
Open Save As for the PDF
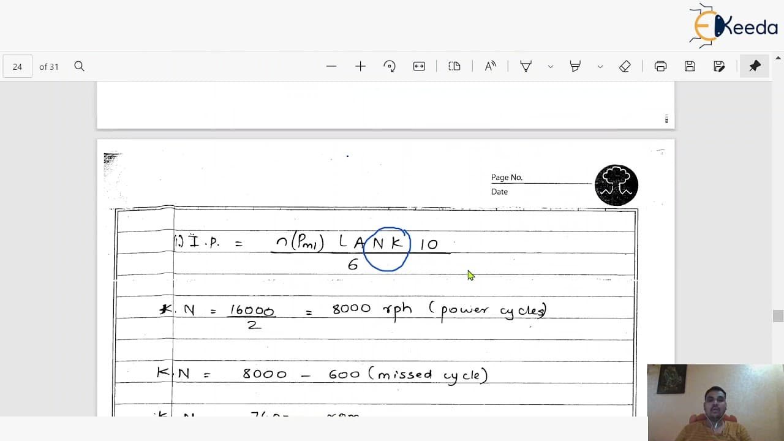719,66
